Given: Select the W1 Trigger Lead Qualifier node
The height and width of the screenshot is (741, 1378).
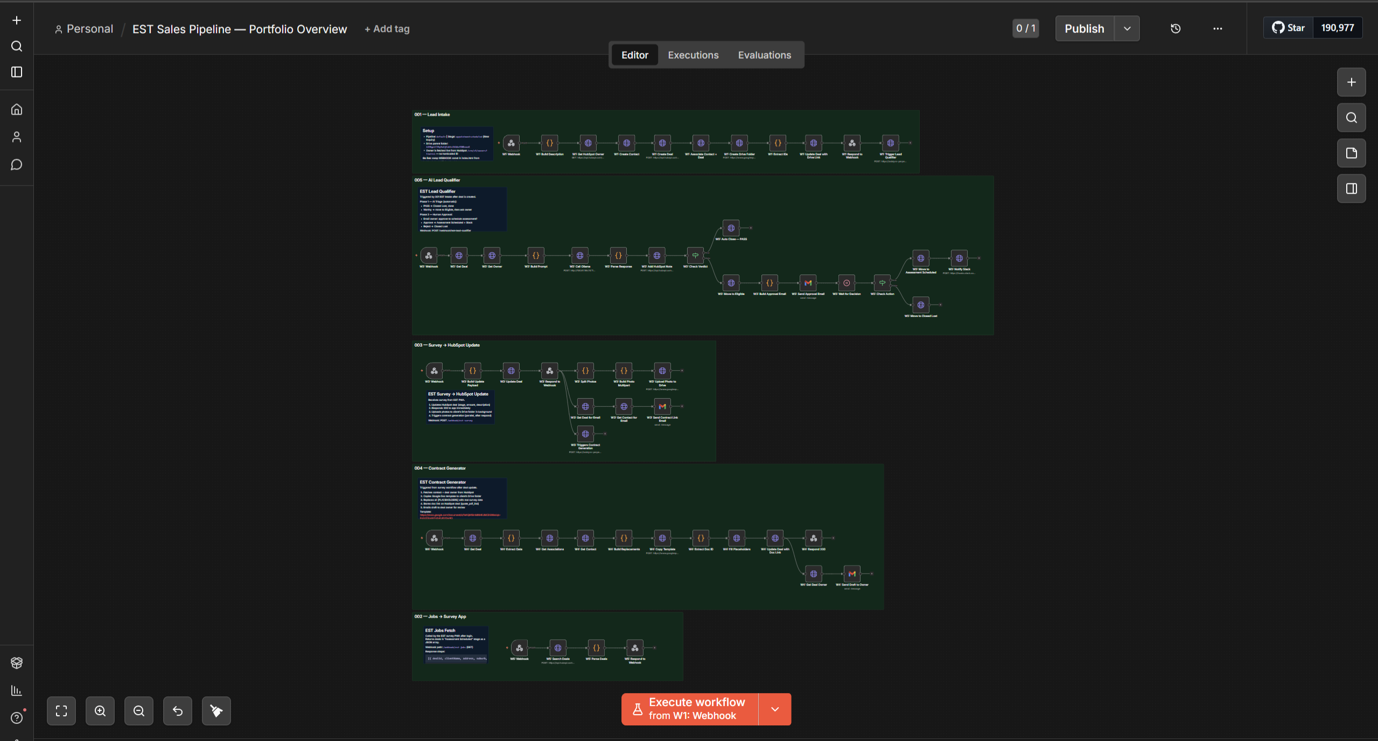Looking at the screenshot, I should click(891, 143).
